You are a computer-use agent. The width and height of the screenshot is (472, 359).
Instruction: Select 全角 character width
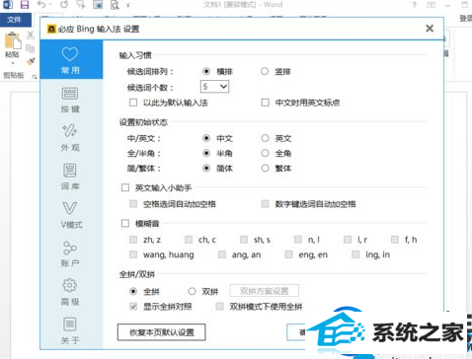click(x=265, y=153)
